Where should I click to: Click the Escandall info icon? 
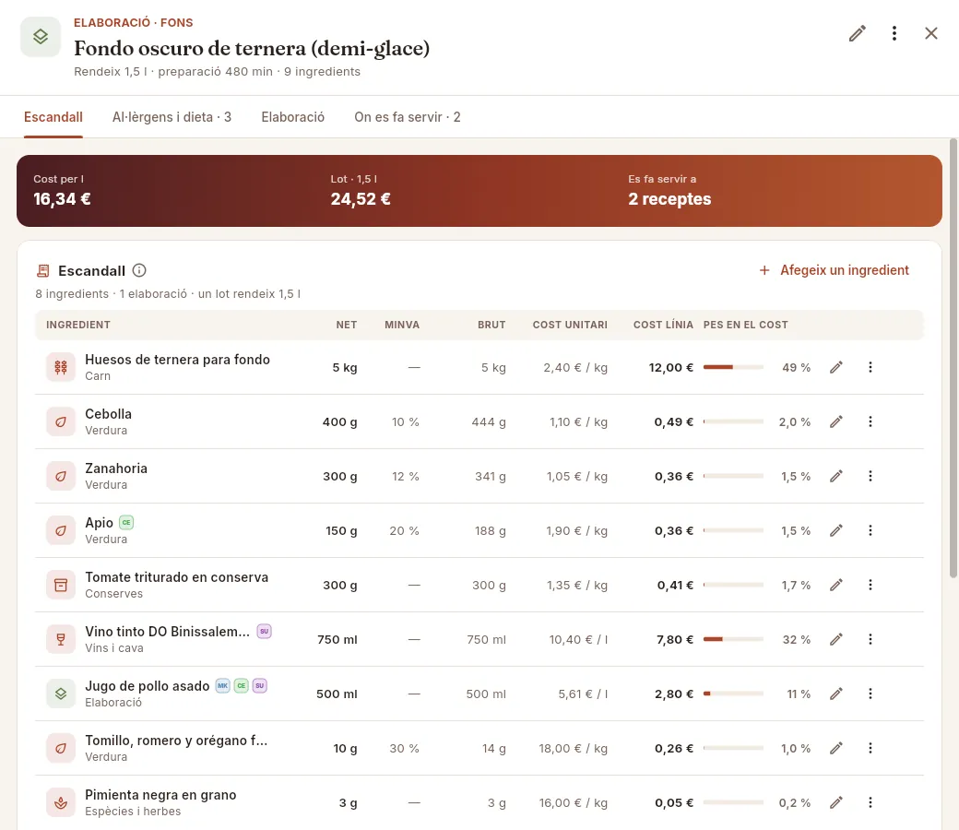coord(139,270)
